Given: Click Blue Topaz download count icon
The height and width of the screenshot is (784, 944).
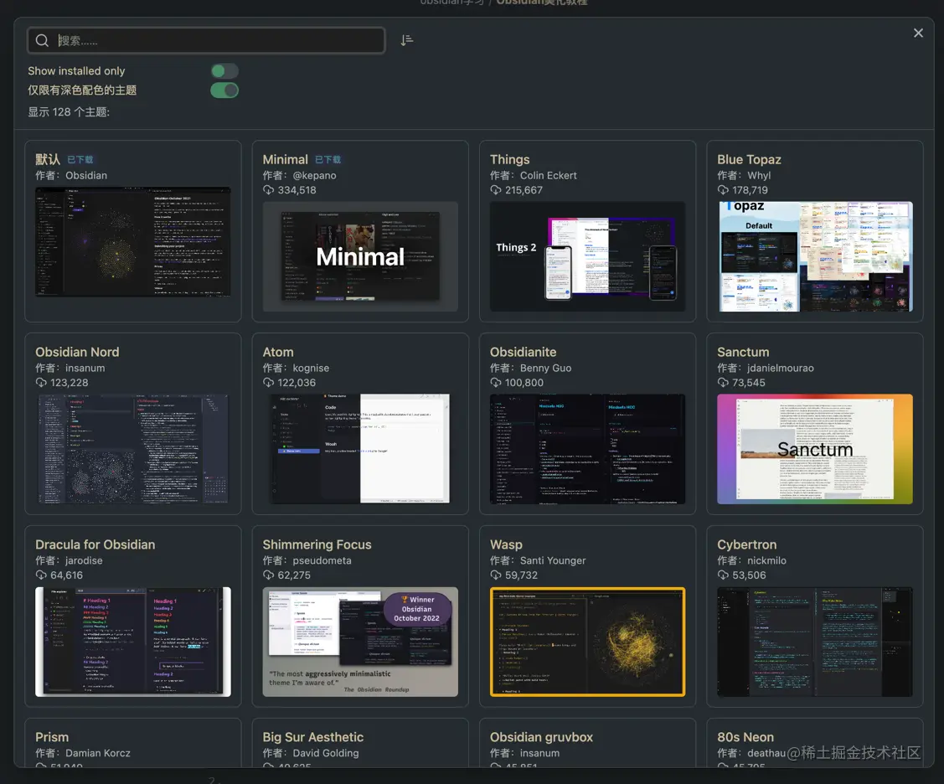Looking at the screenshot, I should click(x=723, y=190).
